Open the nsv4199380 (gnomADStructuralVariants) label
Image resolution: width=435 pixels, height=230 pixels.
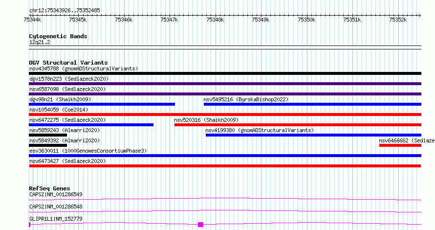tap(260, 130)
